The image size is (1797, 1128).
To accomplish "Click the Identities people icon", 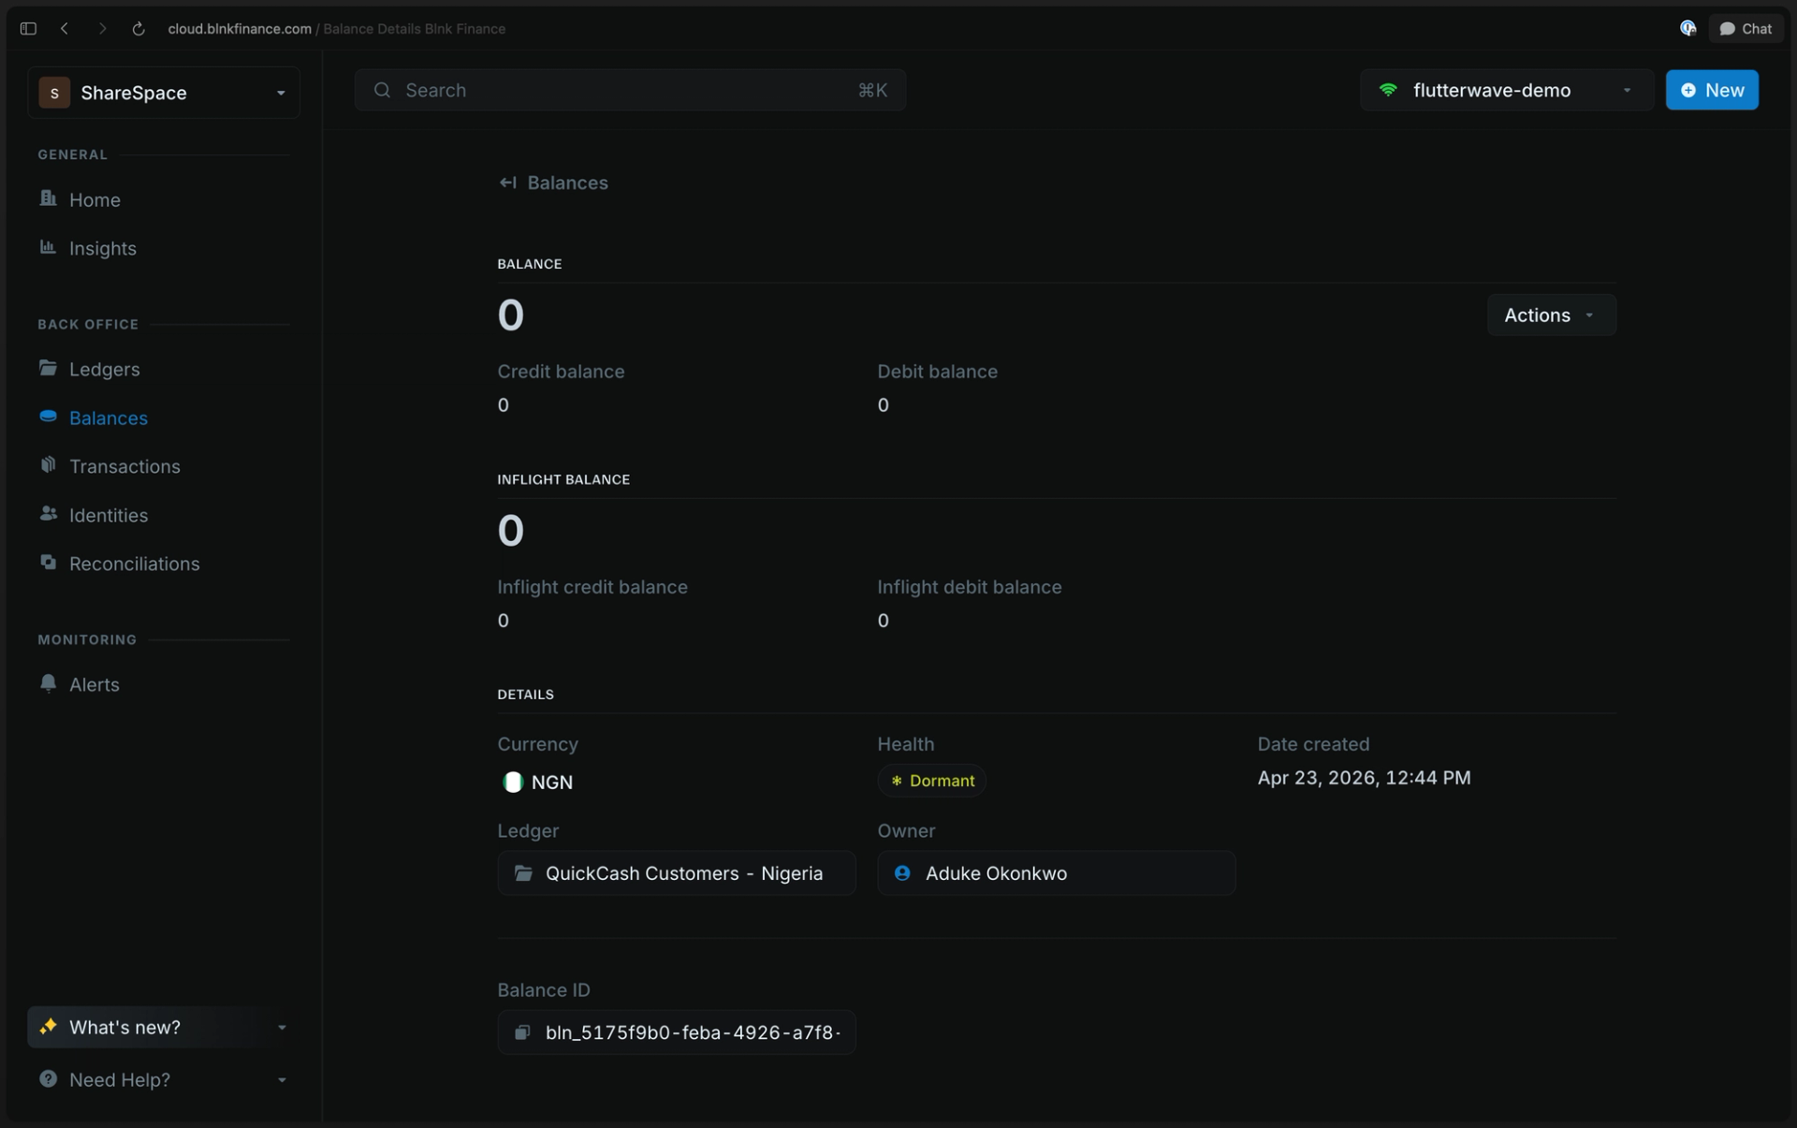I will coord(49,513).
